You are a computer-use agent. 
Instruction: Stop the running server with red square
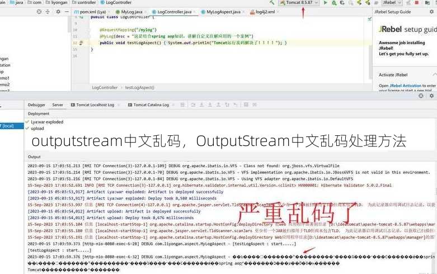pos(417,3)
